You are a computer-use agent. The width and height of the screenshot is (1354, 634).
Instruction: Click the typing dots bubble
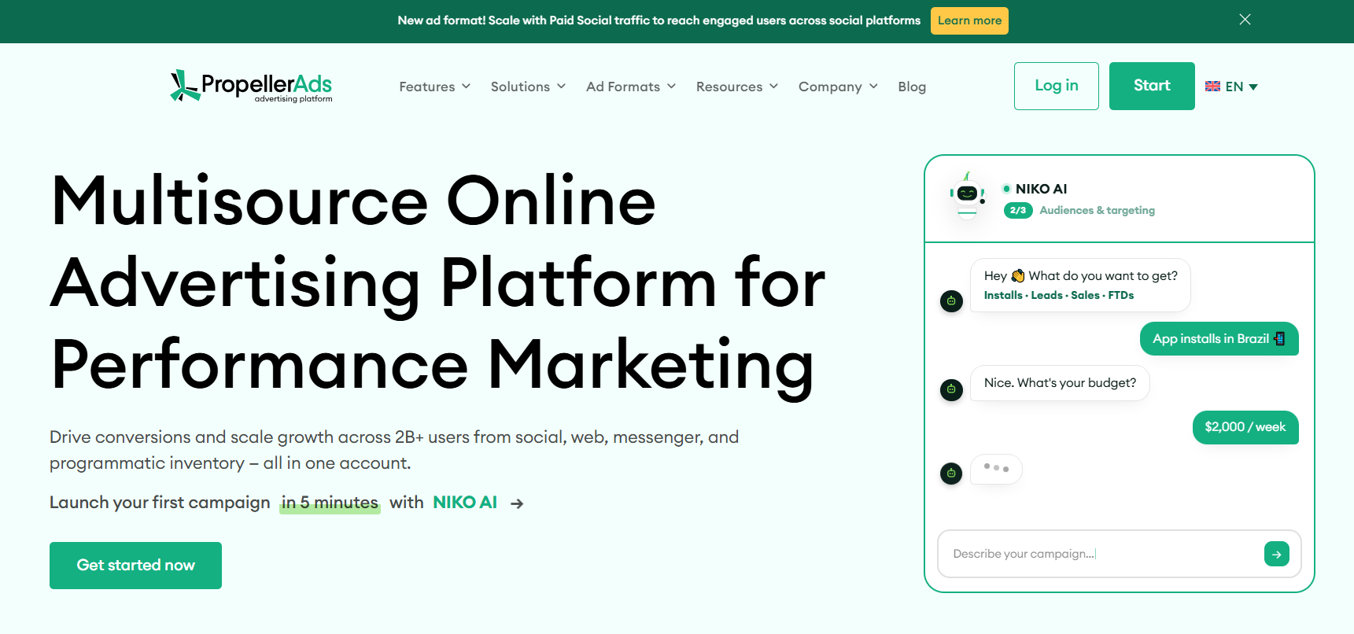996,469
